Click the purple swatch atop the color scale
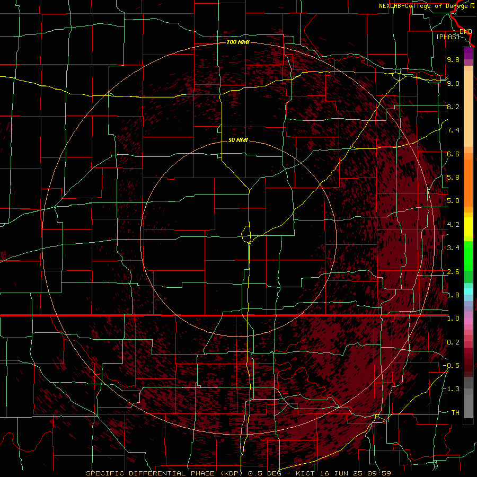Screen dimensions: 477x477 [x=468, y=53]
